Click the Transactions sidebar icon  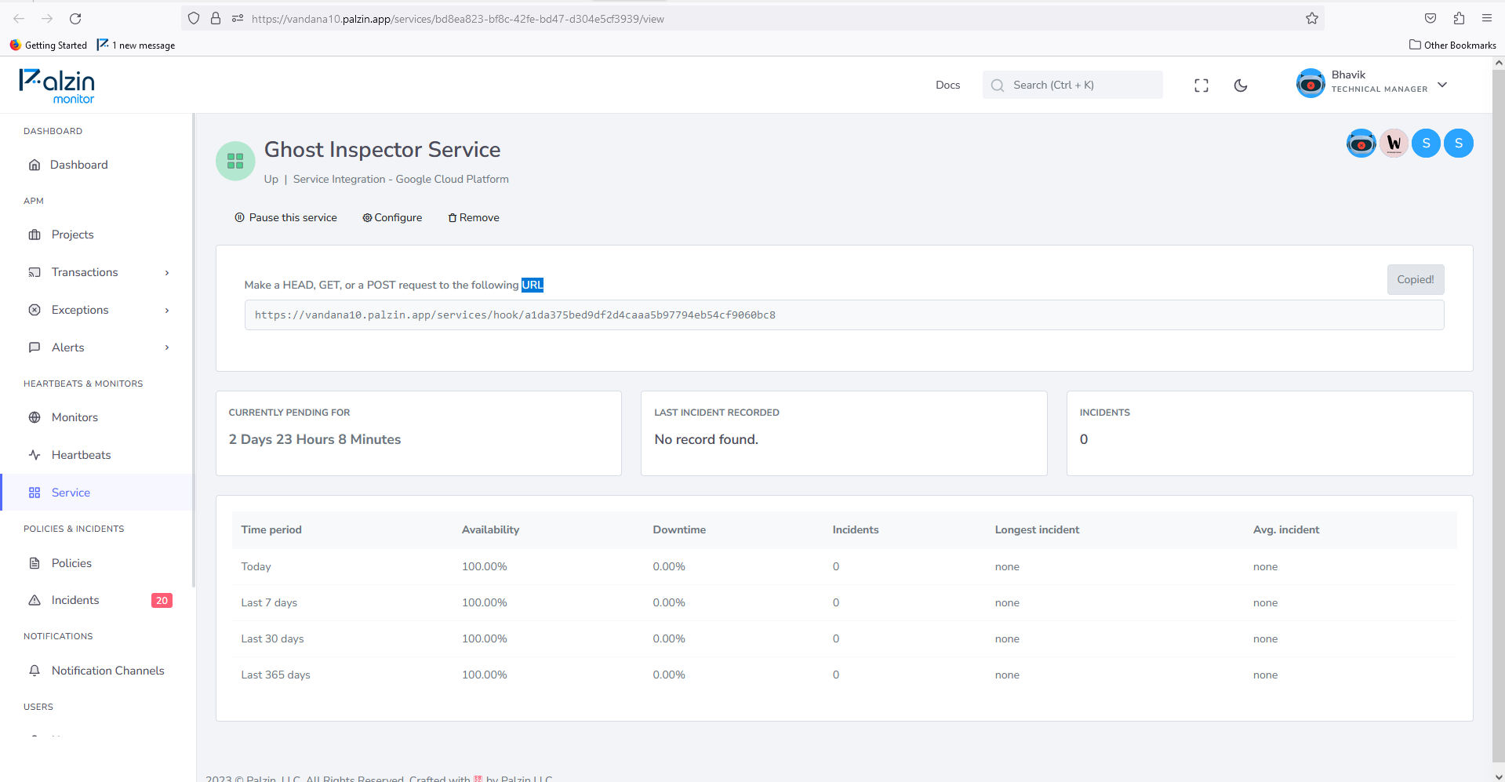point(35,273)
